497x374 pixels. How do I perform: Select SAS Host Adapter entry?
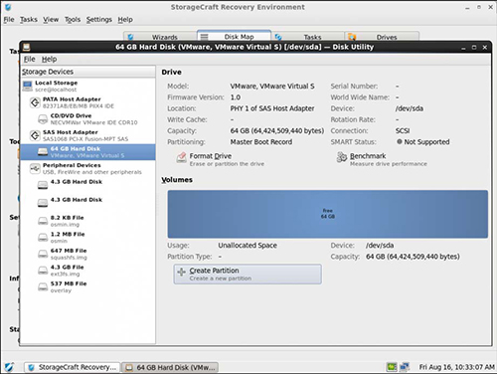(87, 135)
